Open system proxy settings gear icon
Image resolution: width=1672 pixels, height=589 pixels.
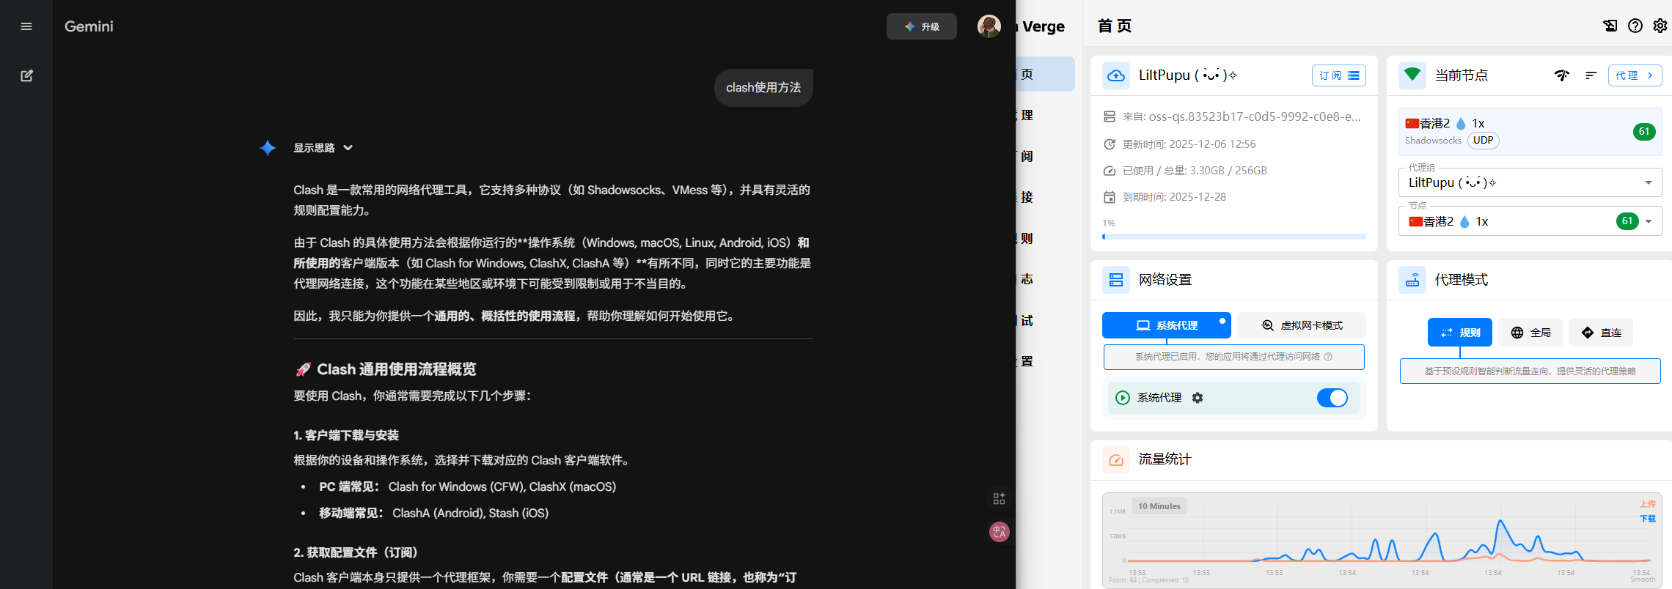coord(1198,398)
